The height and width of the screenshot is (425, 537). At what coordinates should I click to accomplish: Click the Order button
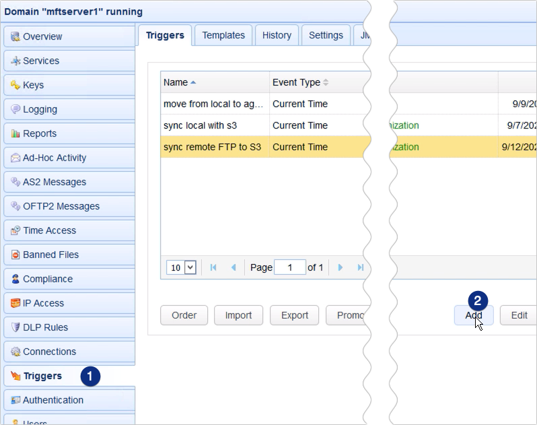[184, 315]
